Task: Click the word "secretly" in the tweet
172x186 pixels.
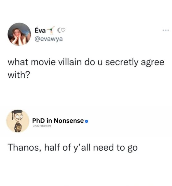Action: 122,62
